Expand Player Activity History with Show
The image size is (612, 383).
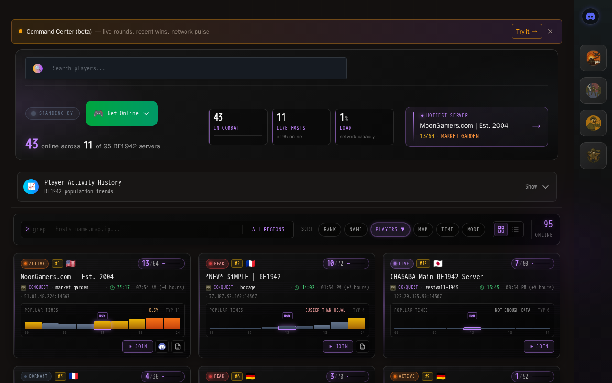pyautogui.click(x=537, y=187)
